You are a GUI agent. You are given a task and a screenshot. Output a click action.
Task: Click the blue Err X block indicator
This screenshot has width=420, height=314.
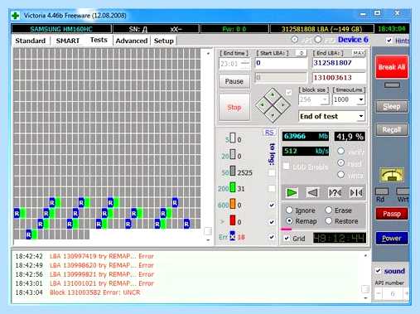(x=233, y=236)
